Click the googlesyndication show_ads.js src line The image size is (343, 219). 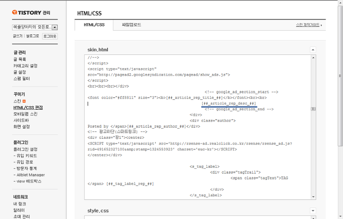[159, 74]
